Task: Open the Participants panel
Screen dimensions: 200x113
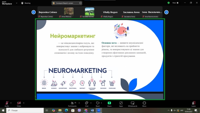Action: tap(72, 104)
